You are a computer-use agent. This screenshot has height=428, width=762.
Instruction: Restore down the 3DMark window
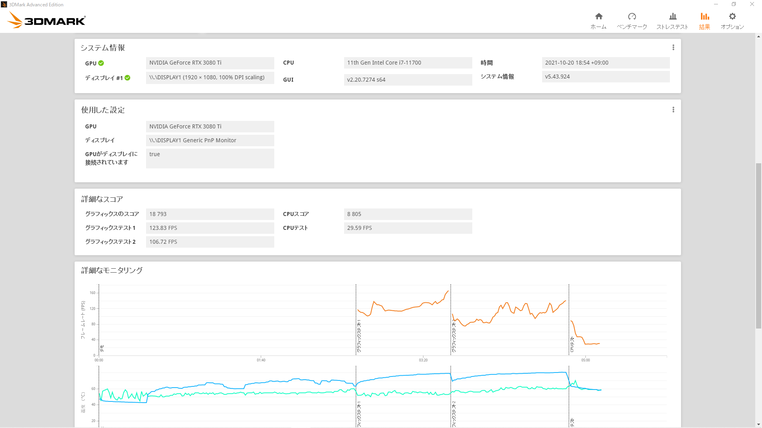(x=734, y=4)
